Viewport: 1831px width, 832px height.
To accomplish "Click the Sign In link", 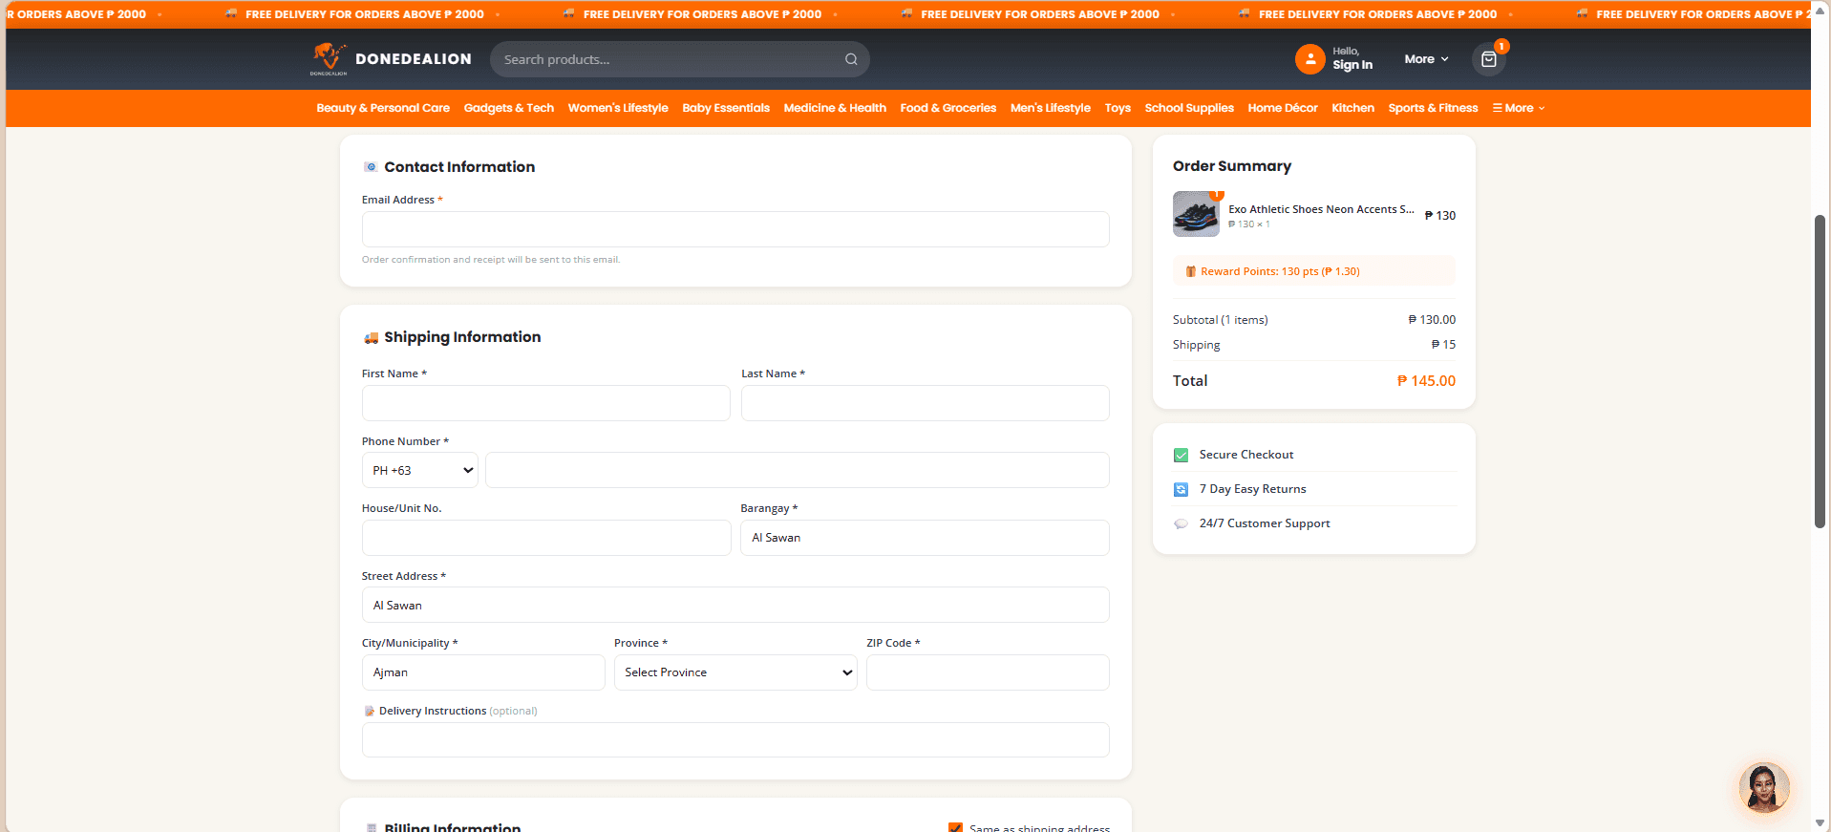I will [1352, 65].
